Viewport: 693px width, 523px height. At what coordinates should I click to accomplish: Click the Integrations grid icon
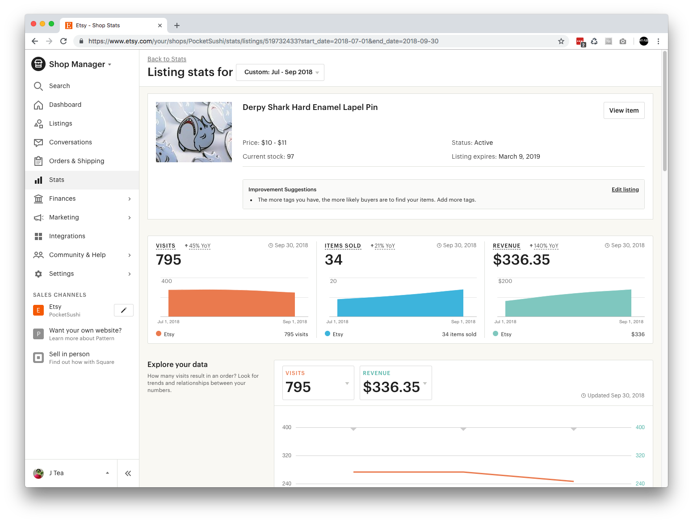pos(38,236)
